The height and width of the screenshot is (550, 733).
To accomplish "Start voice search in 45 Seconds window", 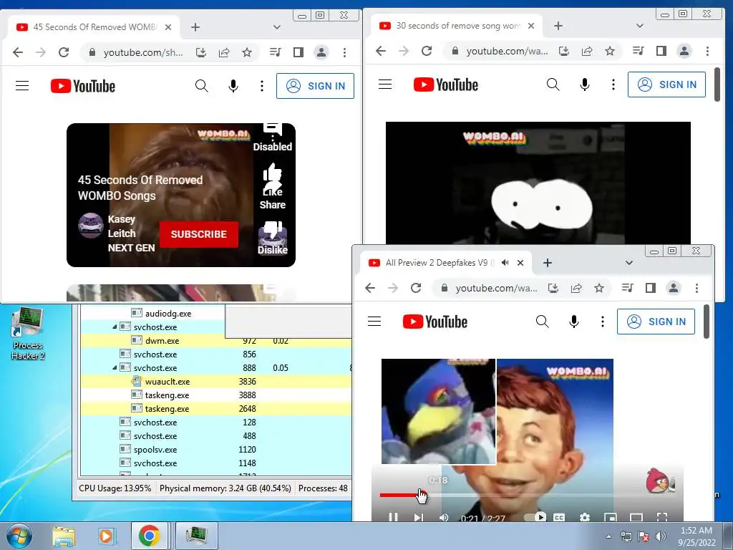I will click(233, 86).
